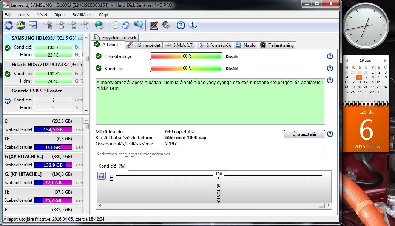Image resolution: width=395 pixels, height=226 pixels.
Task: Click next month arrow on calendar gadget
Action: (x=385, y=61)
